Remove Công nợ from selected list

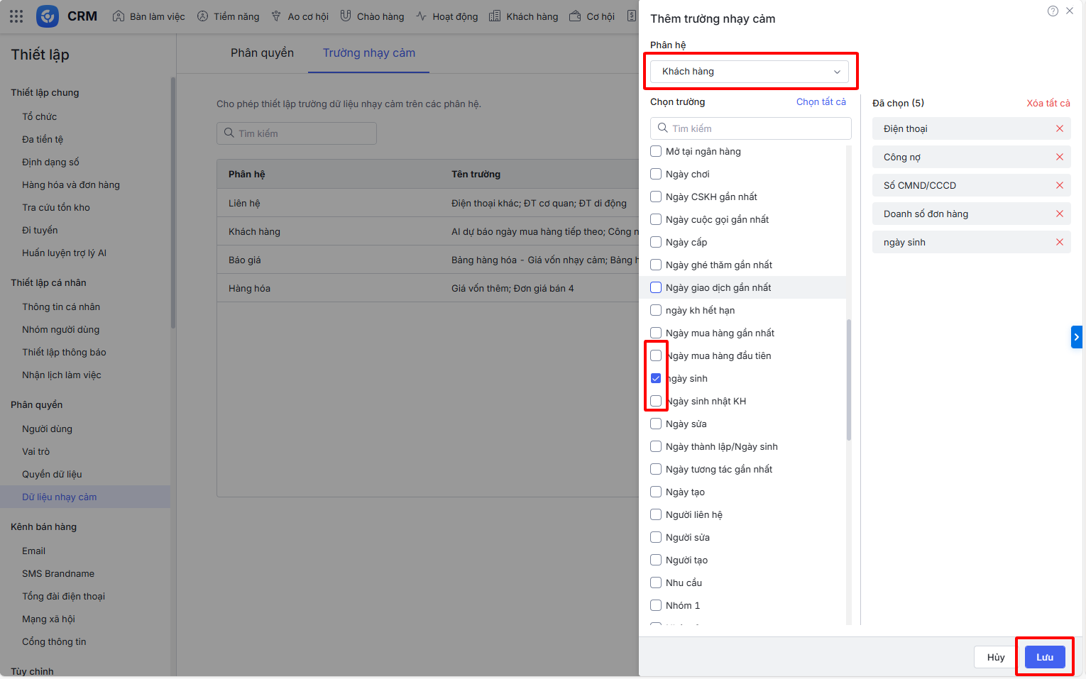(x=1059, y=157)
